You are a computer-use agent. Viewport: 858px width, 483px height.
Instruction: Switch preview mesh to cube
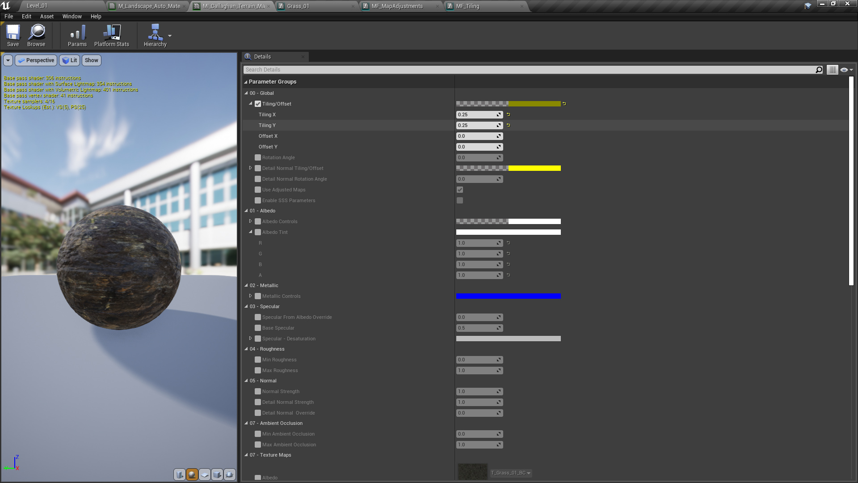(217, 475)
